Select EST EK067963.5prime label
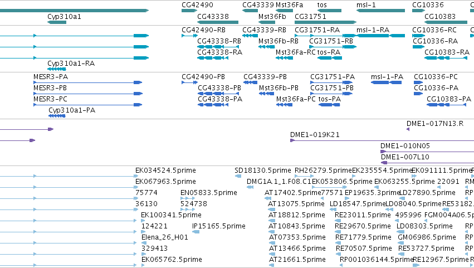 pyautogui.click(x=165, y=182)
